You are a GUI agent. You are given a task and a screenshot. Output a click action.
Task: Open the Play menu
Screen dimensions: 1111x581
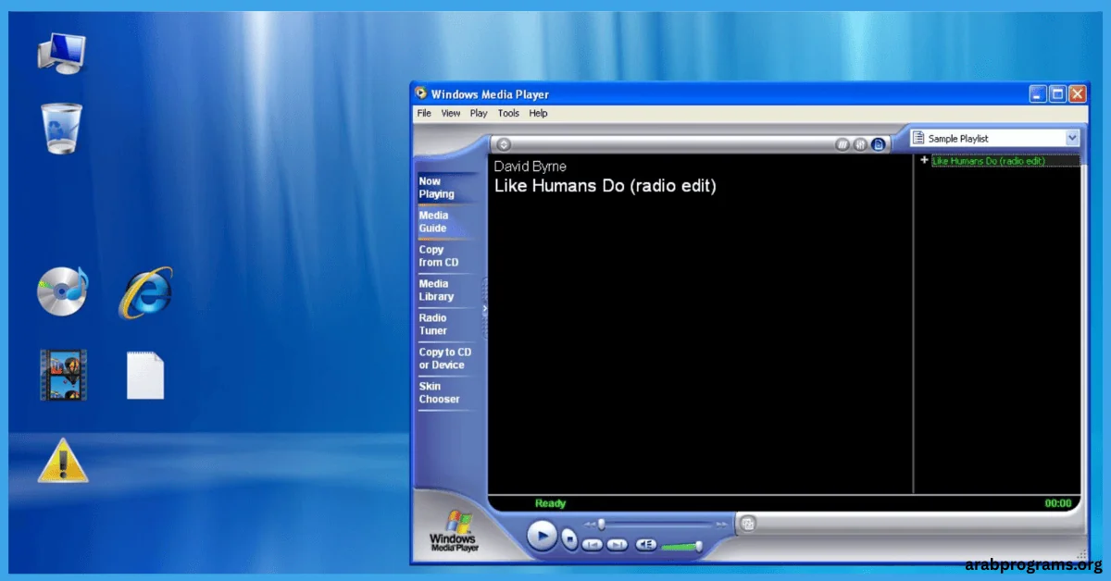pos(479,113)
